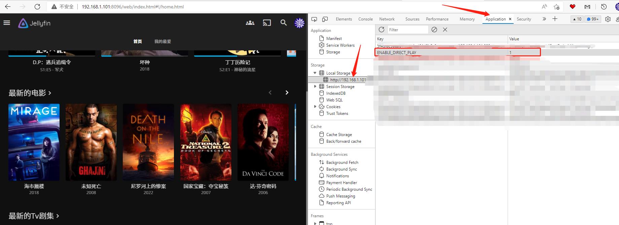Click the browser address bar URL
Image resolution: width=619 pixels, height=225 pixels.
coord(133,7)
